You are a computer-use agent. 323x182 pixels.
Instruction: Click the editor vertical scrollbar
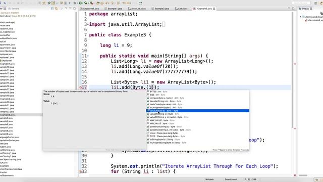(x=293, y=70)
